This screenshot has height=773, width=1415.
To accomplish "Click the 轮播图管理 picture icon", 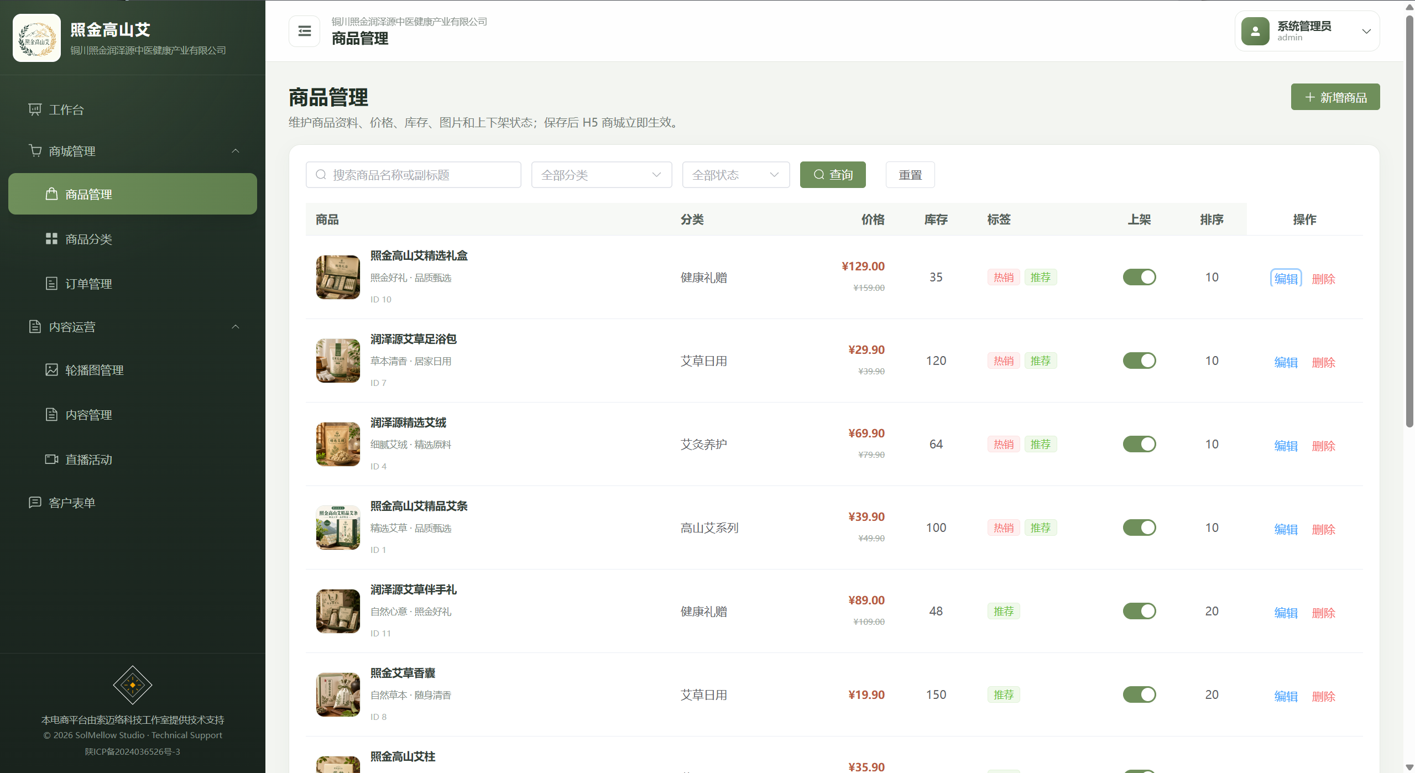I will coord(51,370).
